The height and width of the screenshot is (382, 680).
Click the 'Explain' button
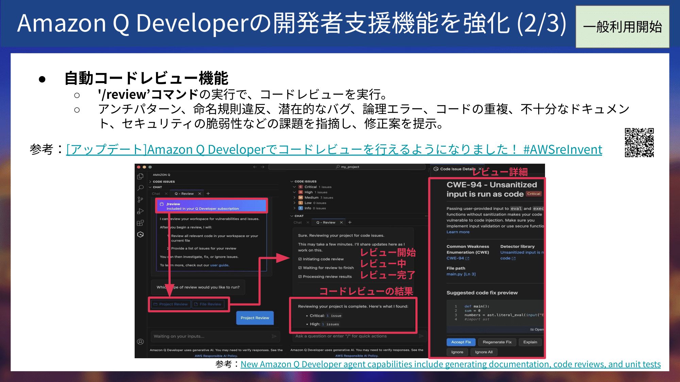click(530, 342)
